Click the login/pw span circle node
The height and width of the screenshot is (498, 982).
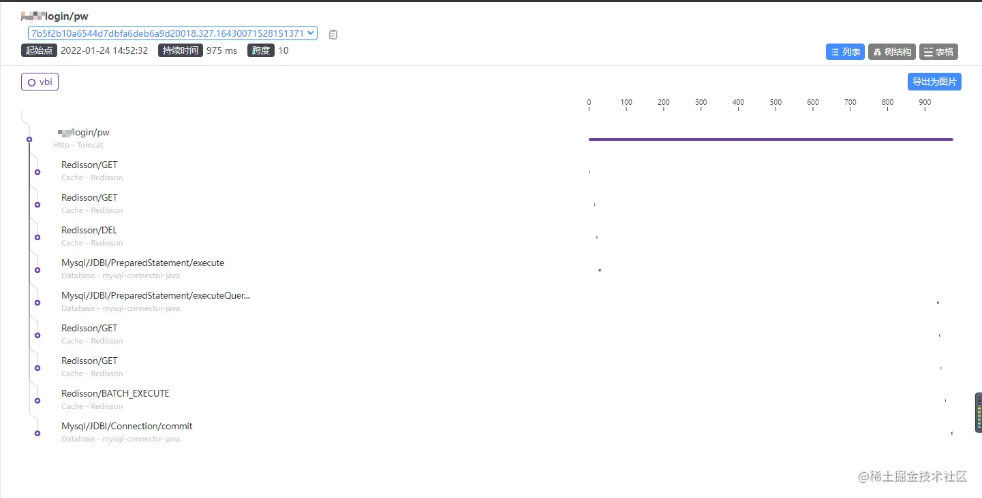click(29, 139)
